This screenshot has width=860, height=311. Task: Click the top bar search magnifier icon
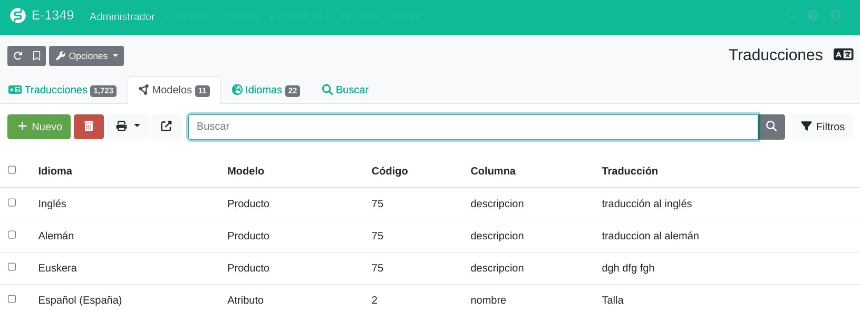click(791, 15)
